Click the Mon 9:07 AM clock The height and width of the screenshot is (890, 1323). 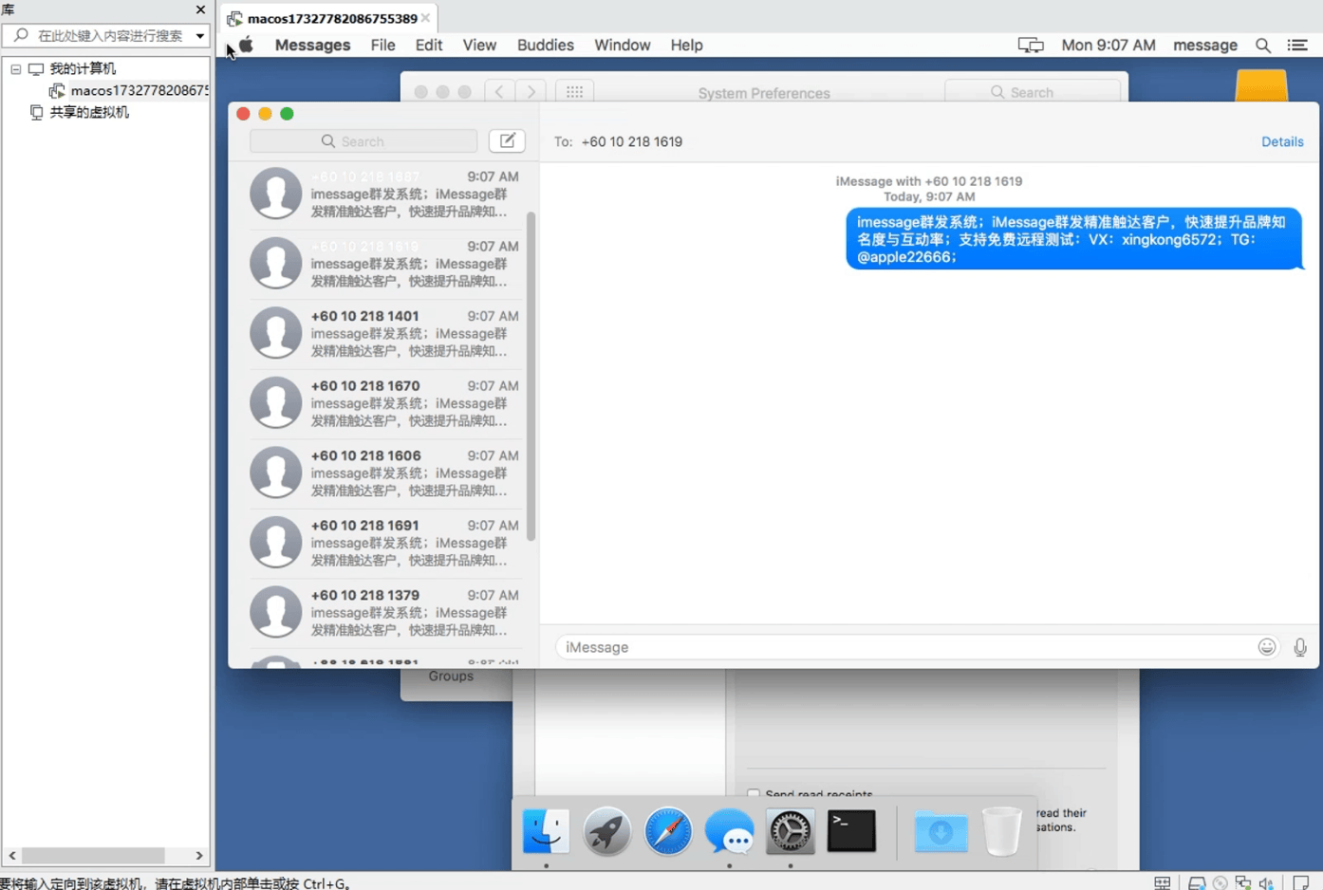[x=1108, y=45]
